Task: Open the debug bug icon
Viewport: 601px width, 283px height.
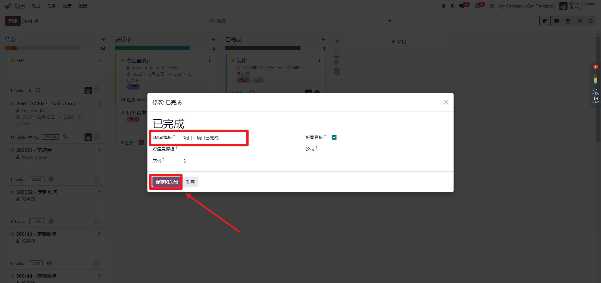Action: (x=452, y=6)
